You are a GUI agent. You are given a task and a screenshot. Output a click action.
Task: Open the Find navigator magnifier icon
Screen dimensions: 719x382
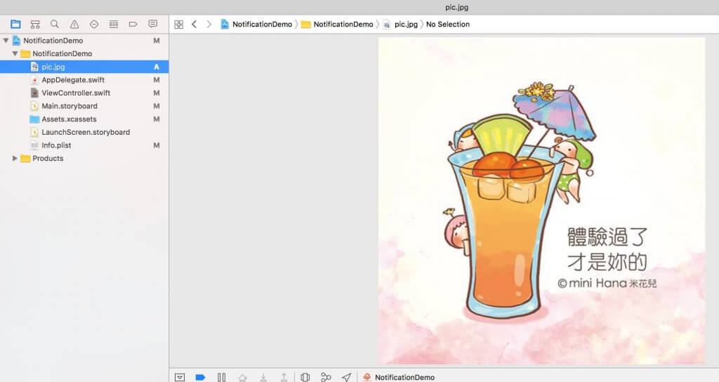pos(55,25)
